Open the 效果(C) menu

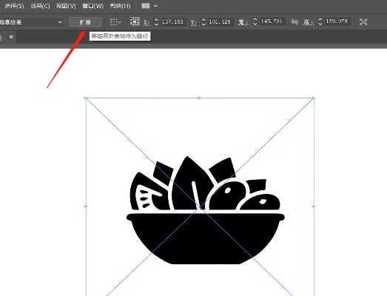point(40,6)
